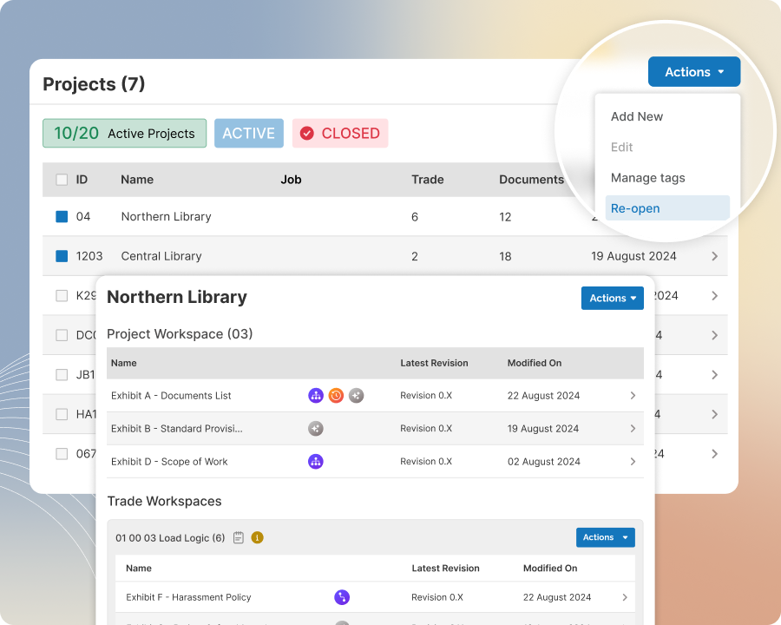Check the 067 project row checkbox

point(62,453)
